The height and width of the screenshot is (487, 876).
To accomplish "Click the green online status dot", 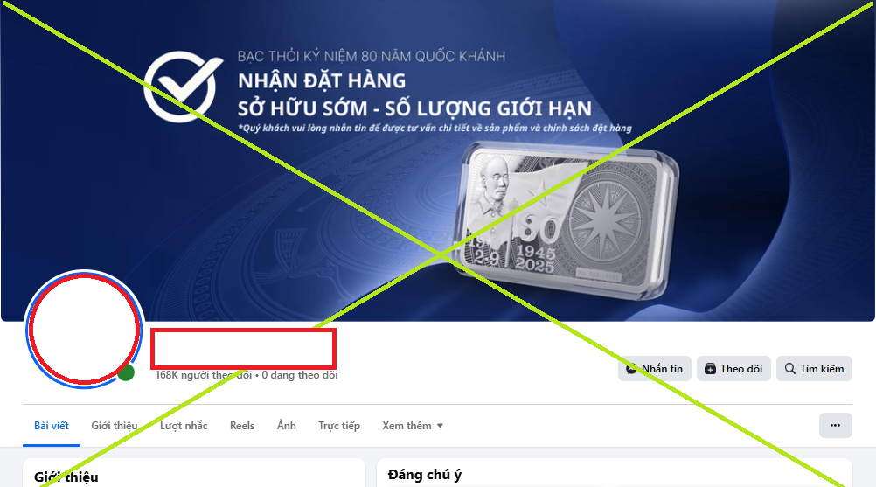I will pos(126,372).
